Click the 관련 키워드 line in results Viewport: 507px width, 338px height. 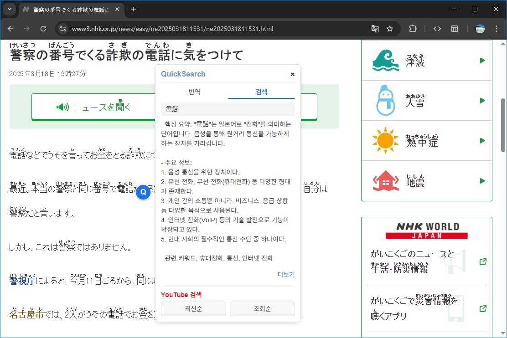coord(217,258)
